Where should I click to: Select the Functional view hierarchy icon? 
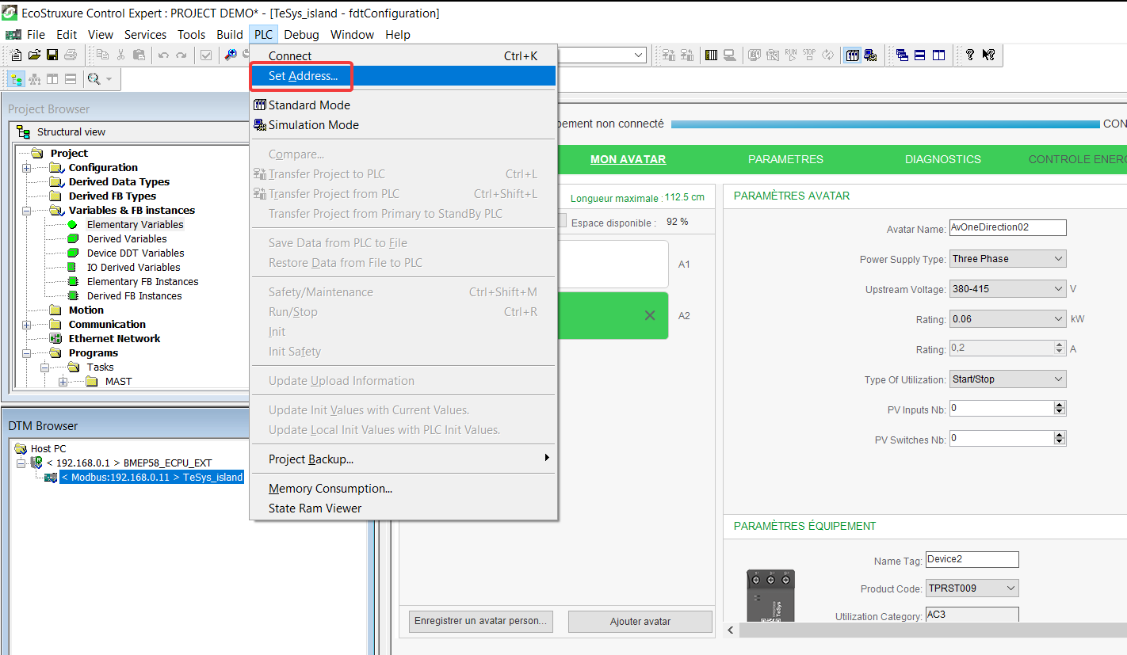point(34,79)
